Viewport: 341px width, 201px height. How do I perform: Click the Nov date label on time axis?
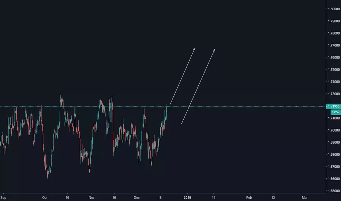(x=91, y=197)
